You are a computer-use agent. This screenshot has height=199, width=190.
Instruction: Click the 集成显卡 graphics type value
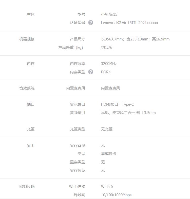tap(109, 154)
